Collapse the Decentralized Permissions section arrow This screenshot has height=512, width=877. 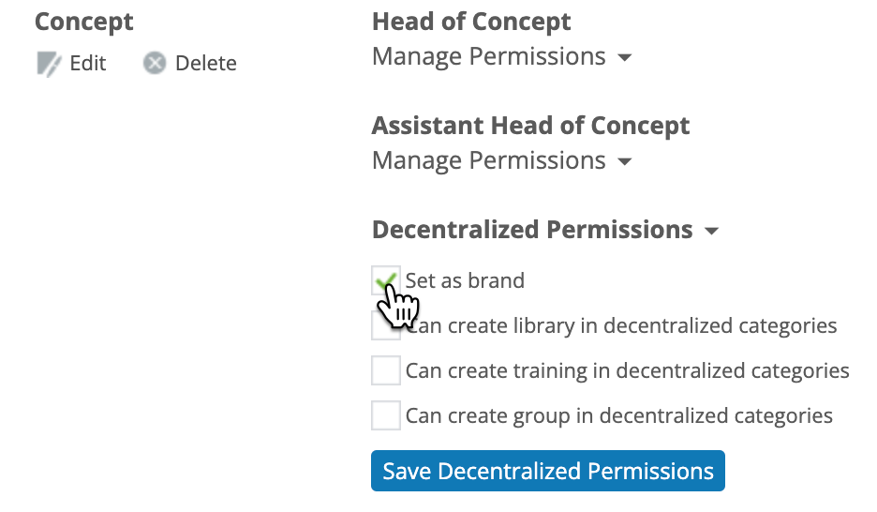tap(711, 231)
